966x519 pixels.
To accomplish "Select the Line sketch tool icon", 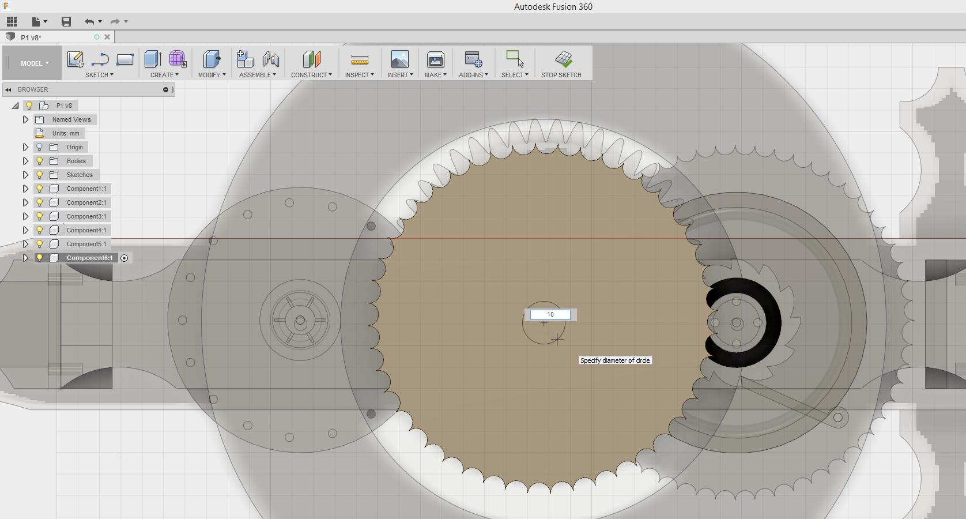I will click(x=100, y=59).
